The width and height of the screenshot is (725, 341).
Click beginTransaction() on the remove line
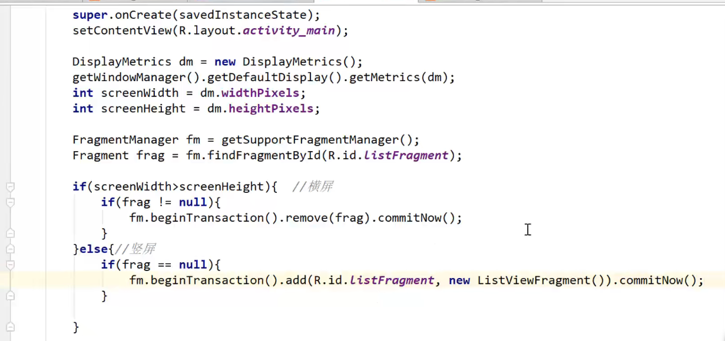coord(215,218)
